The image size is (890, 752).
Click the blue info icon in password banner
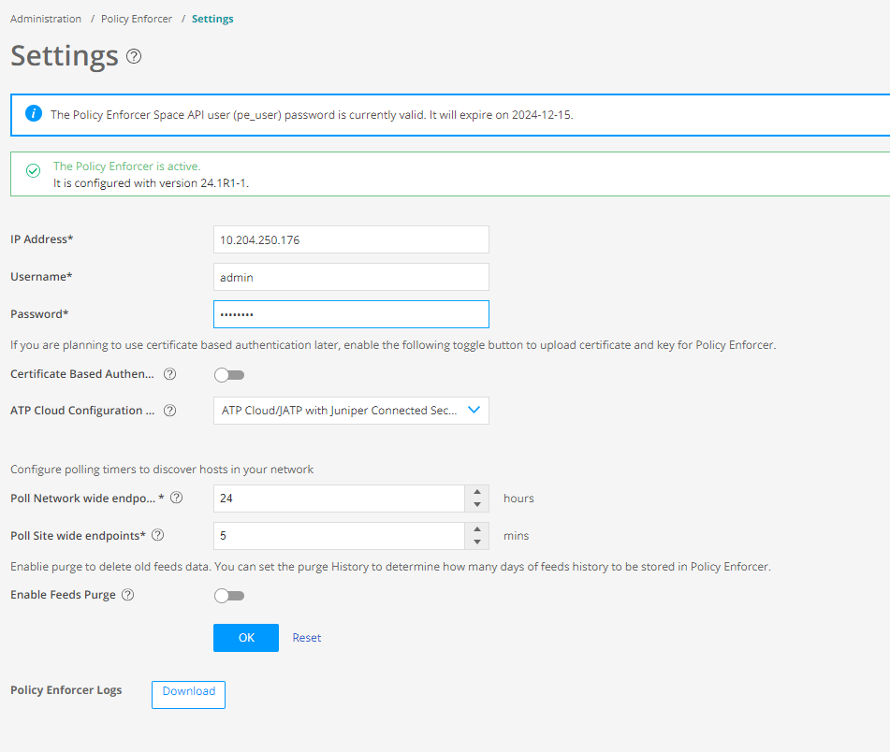pyautogui.click(x=34, y=114)
